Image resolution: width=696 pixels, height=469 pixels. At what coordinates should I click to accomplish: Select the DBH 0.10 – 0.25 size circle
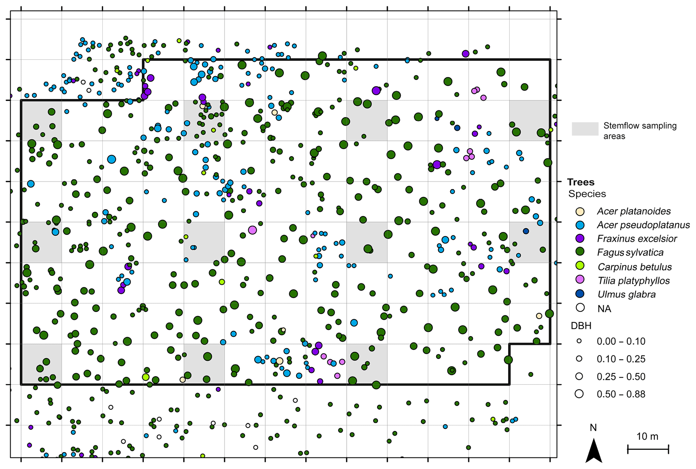[x=579, y=359]
